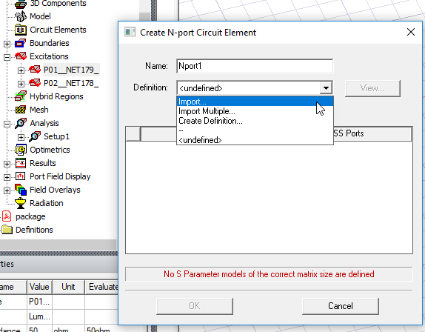Click the Definitions folder icon

7,230
